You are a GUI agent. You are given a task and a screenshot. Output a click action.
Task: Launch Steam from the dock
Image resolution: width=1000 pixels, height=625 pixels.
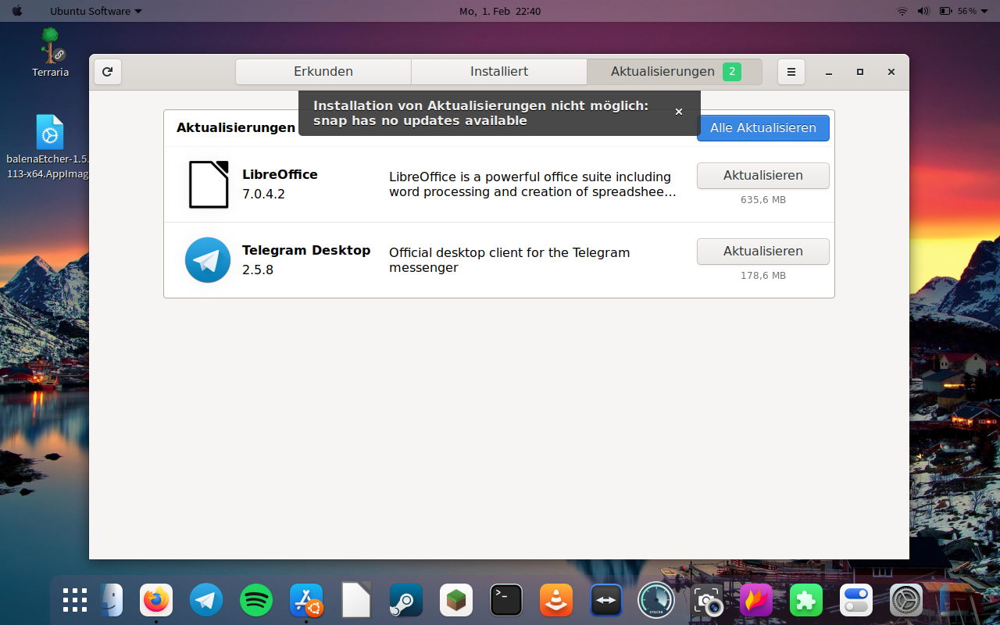point(406,600)
